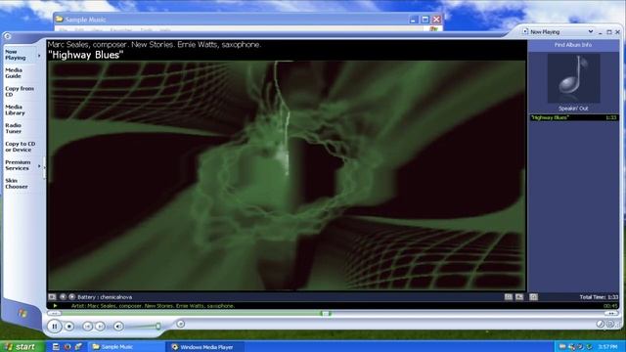Click the "Battery : chemicalnova" visualization label
The image size is (626, 352).
click(x=105, y=297)
